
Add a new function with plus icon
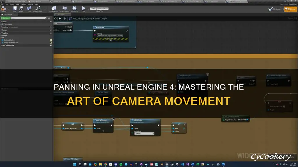pos(51,27)
